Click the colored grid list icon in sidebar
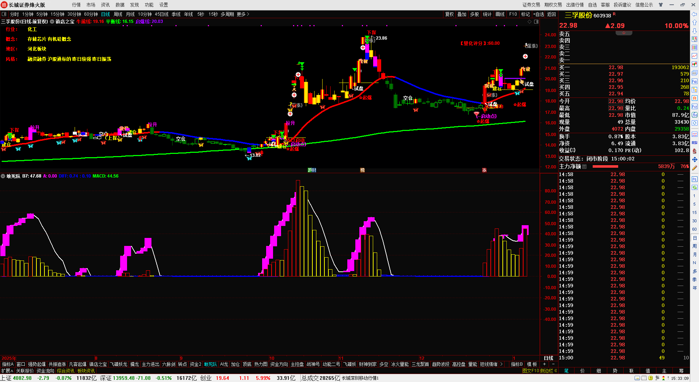This screenshot has width=699, height=382. [x=695, y=48]
